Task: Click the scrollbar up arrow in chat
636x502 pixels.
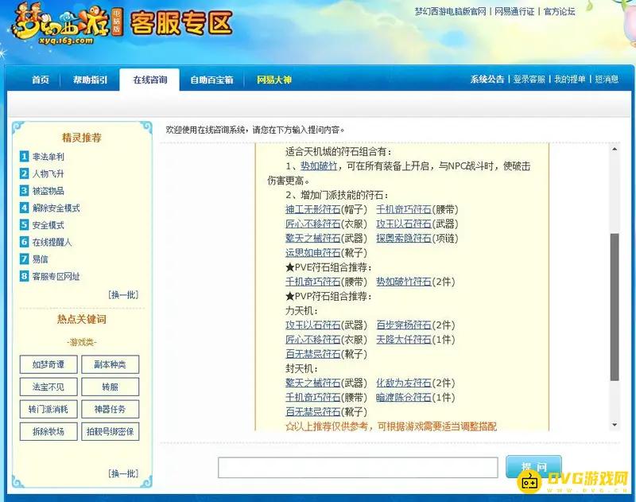Action: point(615,150)
